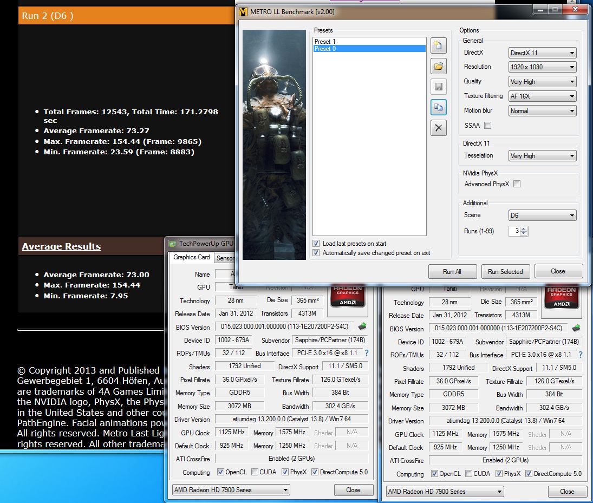Click the Average Results heading
Image resolution: width=593 pixels, height=503 pixels.
(61, 246)
